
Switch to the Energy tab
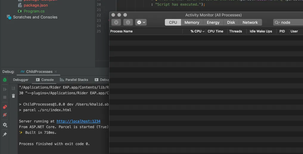point(213,22)
